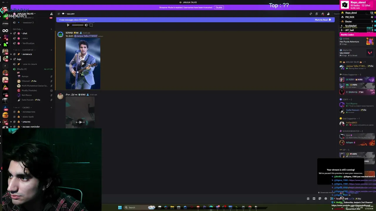376x211 pixels.
Task: Open the Khulla VC voice channel
Action: coord(22,69)
